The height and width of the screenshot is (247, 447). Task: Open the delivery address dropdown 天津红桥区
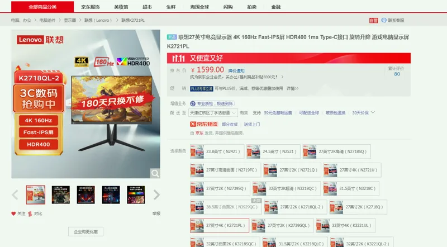point(213,113)
